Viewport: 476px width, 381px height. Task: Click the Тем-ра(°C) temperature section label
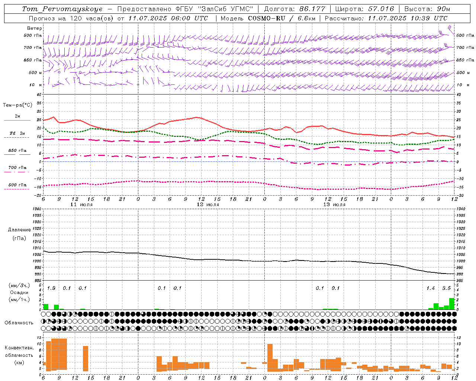click(x=17, y=105)
